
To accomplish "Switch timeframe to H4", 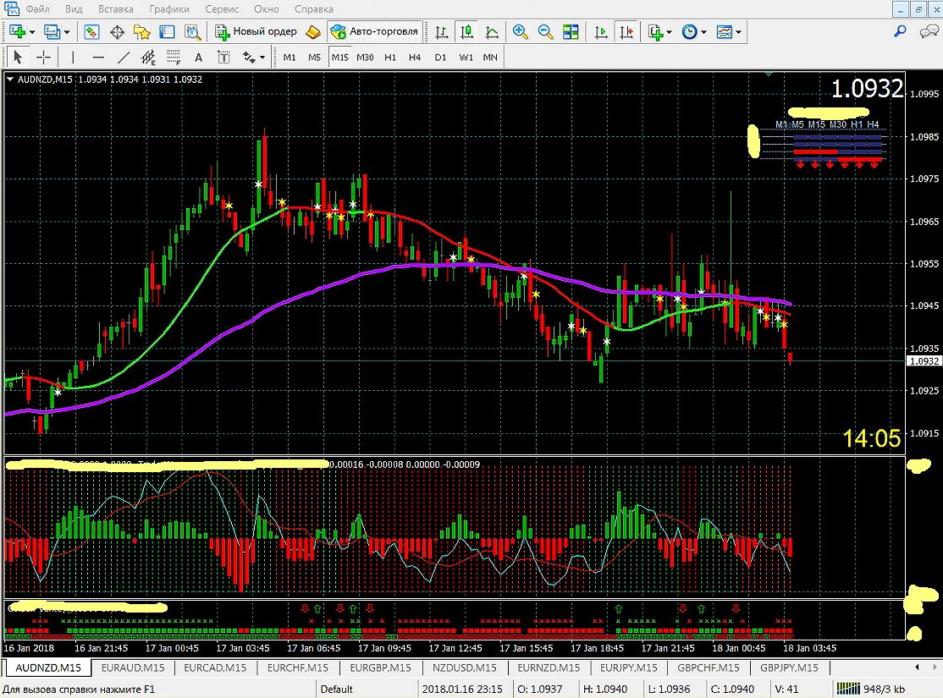I will click(415, 58).
